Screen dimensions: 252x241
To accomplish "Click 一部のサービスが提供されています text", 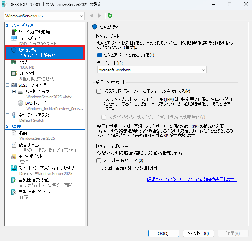I will point(48,150).
